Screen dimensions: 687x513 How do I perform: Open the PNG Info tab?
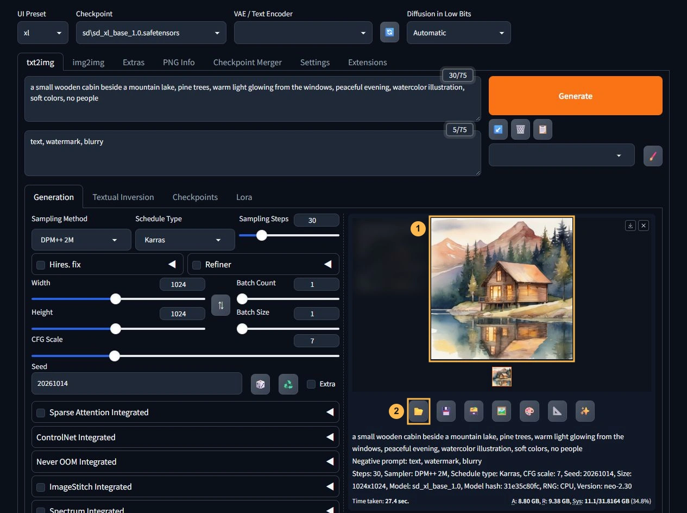coord(179,62)
